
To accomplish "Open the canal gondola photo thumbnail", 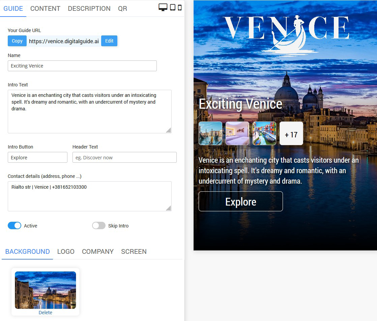I will click(x=210, y=133).
